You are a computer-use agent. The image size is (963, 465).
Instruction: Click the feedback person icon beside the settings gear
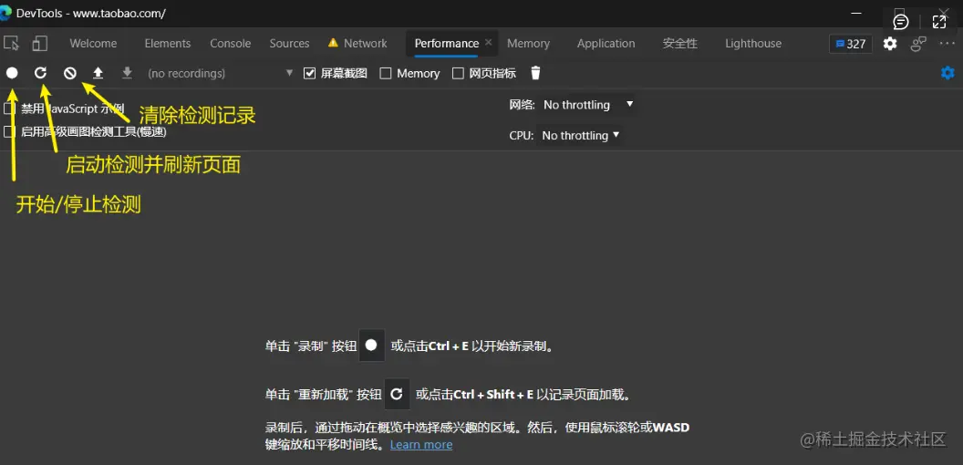pos(918,44)
